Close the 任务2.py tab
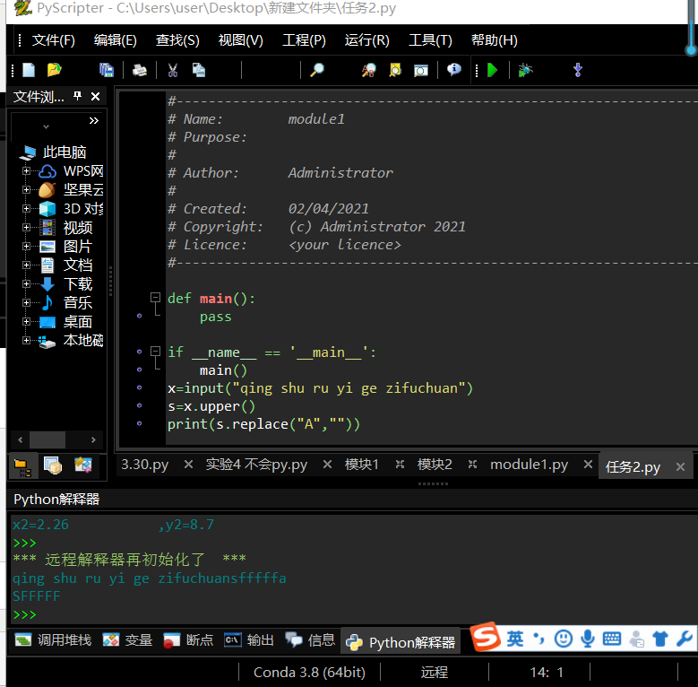 pyautogui.click(x=680, y=466)
